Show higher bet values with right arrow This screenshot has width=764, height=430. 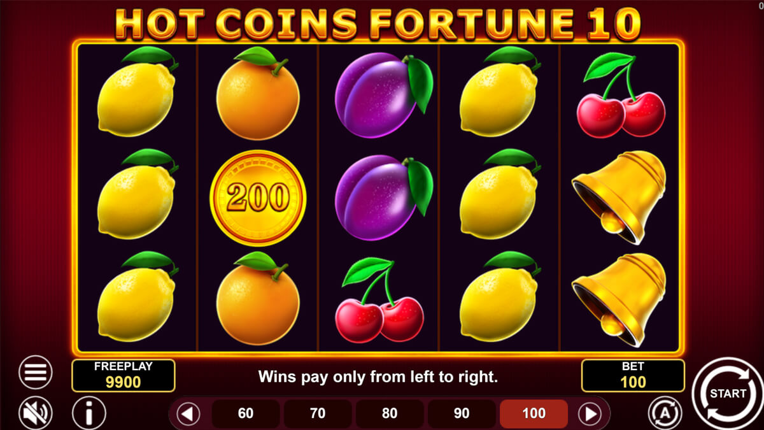pos(590,414)
